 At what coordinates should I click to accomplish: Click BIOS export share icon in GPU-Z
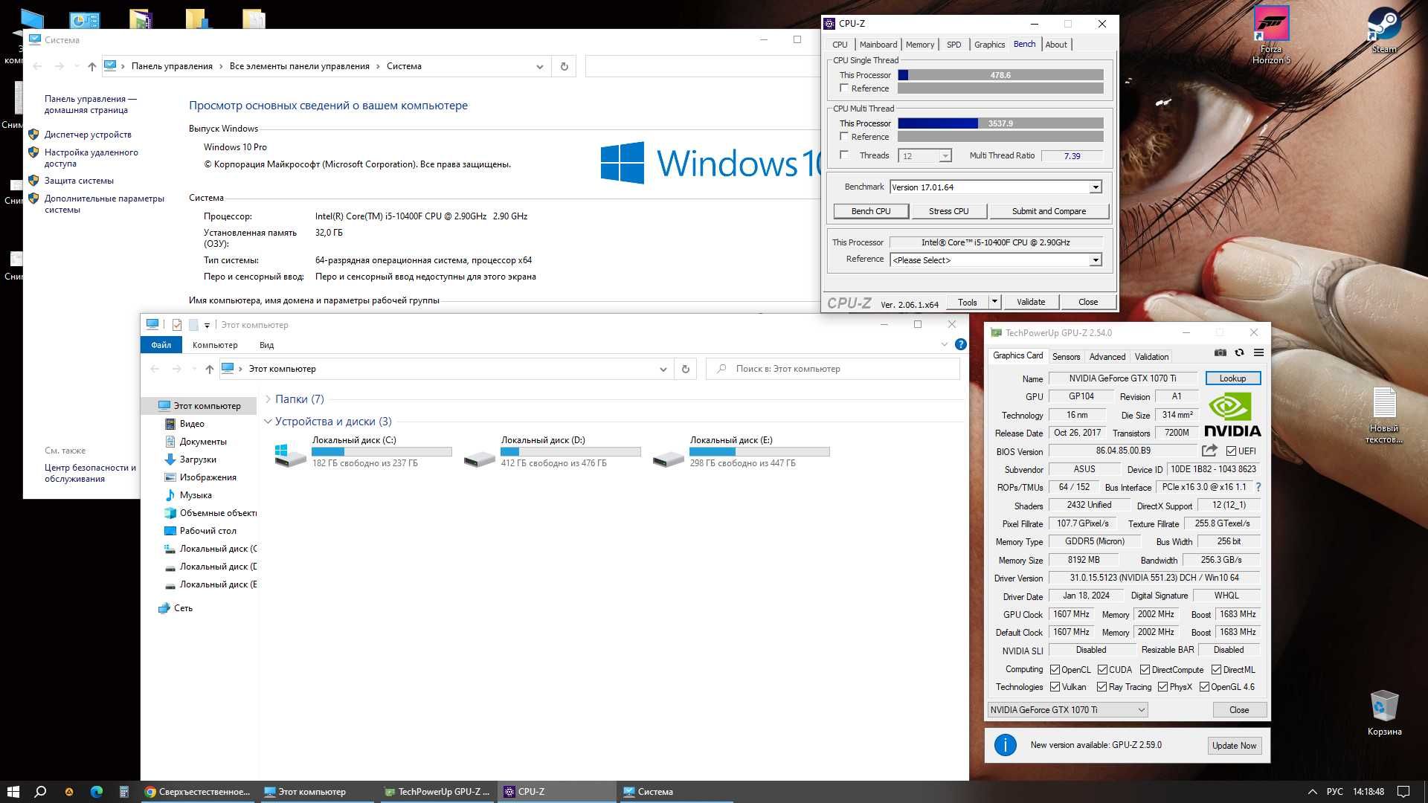pyautogui.click(x=1209, y=451)
